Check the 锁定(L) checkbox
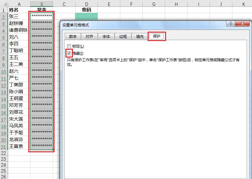 pyautogui.click(x=69, y=46)
